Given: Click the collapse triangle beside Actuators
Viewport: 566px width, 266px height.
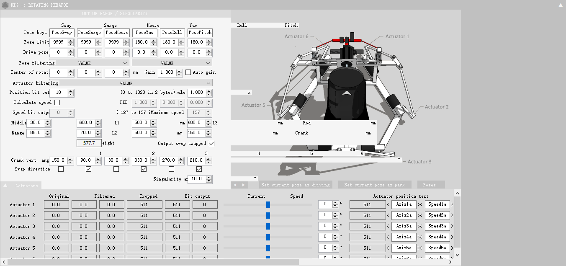Looking at the screenshot, I should tap(5, 186).
